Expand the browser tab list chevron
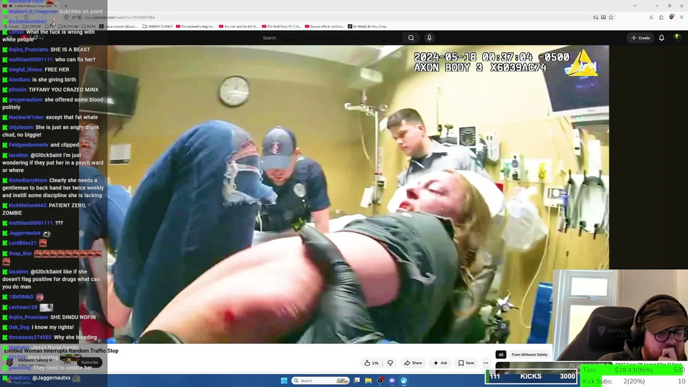Screen dimensions: 688x387 click(635, 5)
